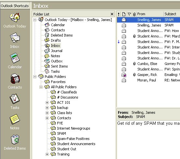Close the Folder List pane
The image size is (180, 159).
pyautogui.click(x=112, y=14)
